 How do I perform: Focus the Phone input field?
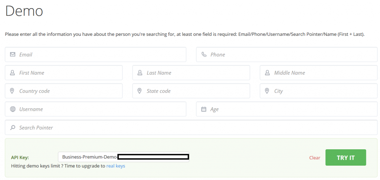point(287,55)
